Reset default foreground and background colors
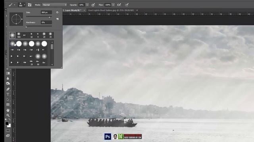Image resolution: width=254 pixels, height=142 pixels. point(6,120)
